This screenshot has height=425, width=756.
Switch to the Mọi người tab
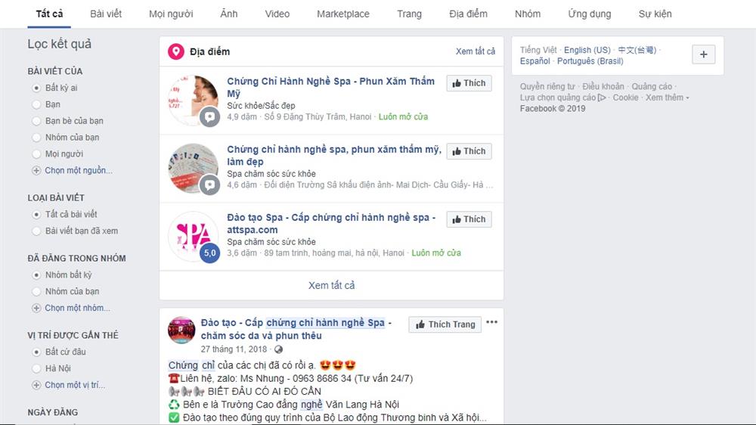(x=171, y=14)
